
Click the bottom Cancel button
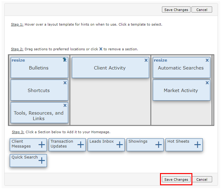pyautogui.click(x=202, y=179)
